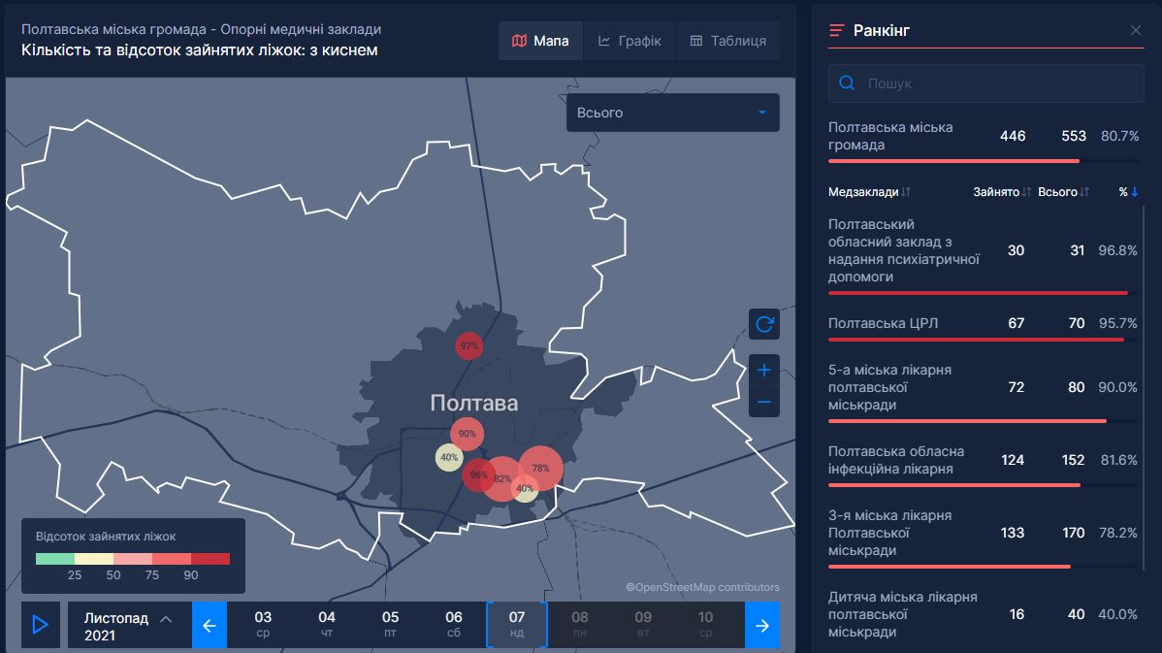Refresh the map data
This screenshot has height=653, width=1162.
[x=763, y=324]
